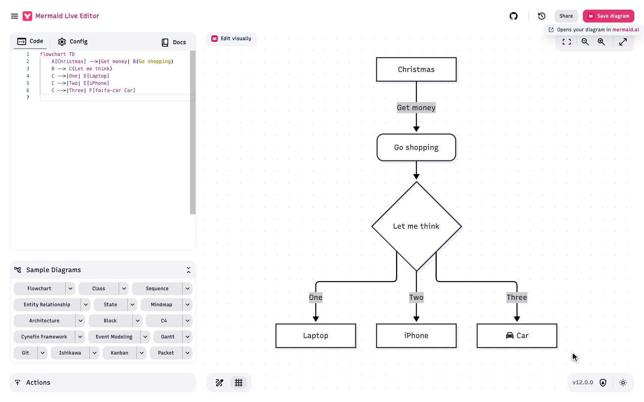
Task: Load the Class sample diagram
Action: point(99,289)
